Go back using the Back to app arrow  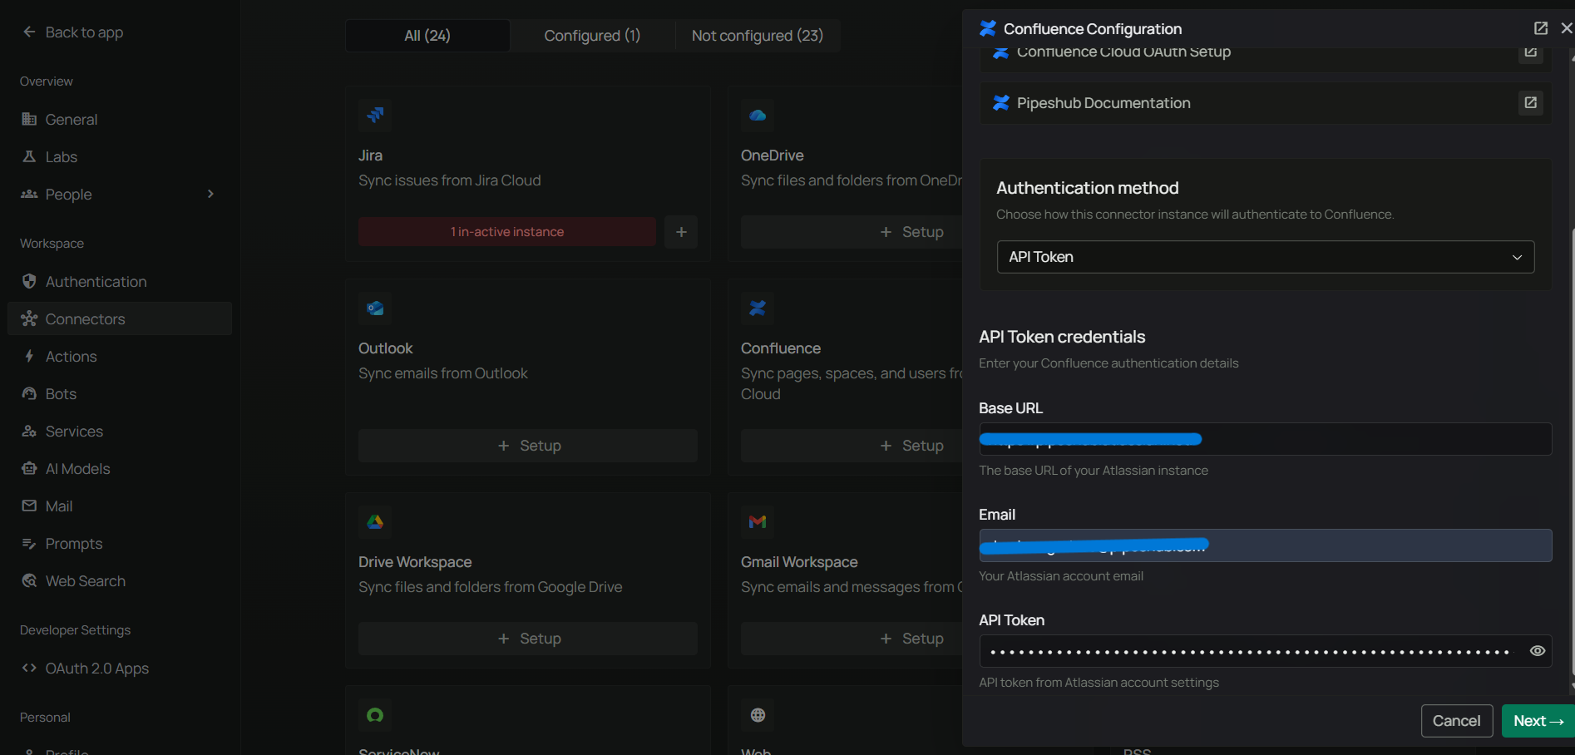coord(29,32)
